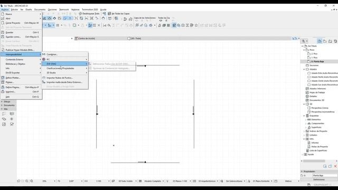
Task: Expand Clasificaciones y Propiedades submenu
Action: 65,68
